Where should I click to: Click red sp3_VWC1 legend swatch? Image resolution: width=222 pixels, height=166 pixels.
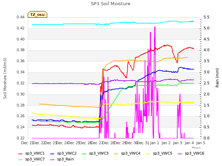point(20,154)
